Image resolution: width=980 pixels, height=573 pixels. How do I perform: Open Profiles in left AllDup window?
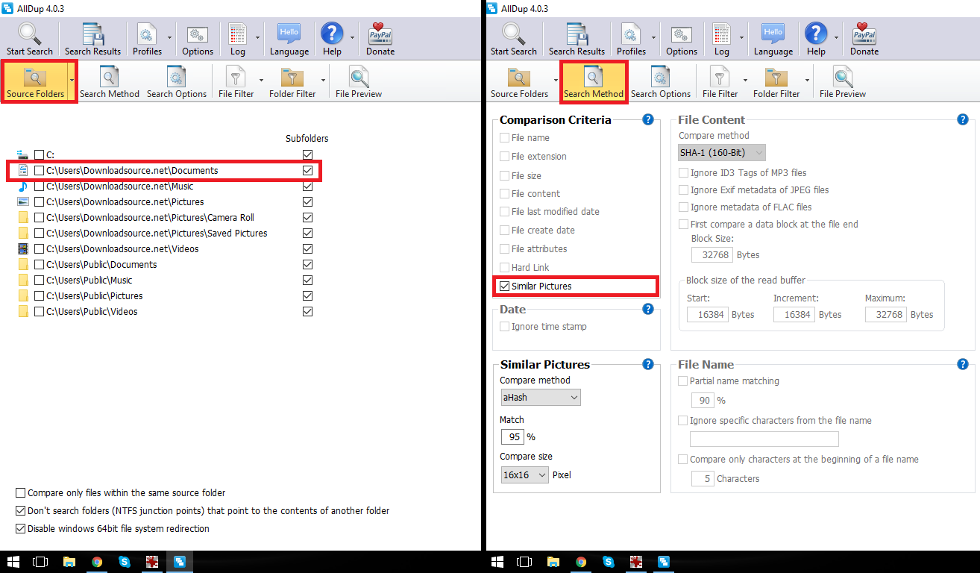tap(147, 40)
